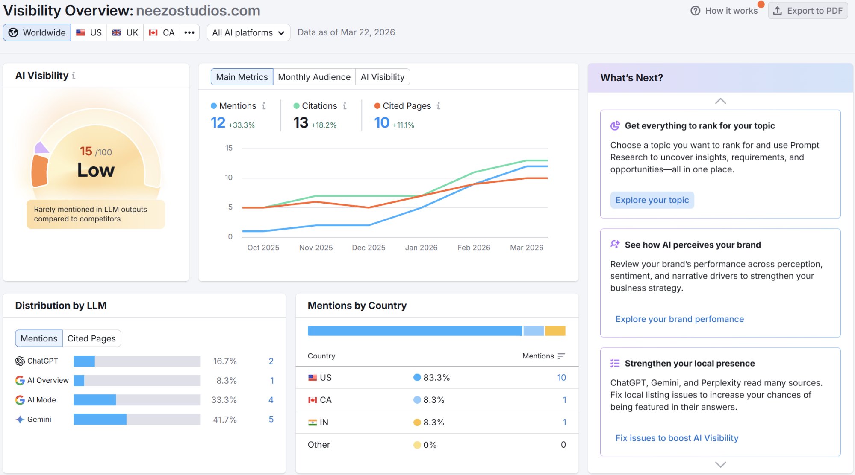Click the CA flag in country table
This screenshot has height=475, width=855.
pyautogui.click(x=313, y=400)
